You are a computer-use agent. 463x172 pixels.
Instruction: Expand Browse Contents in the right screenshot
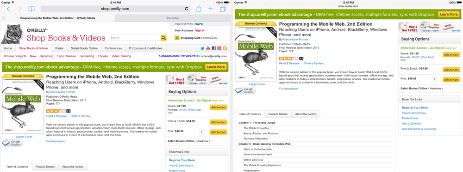click(x=256, y=24)
